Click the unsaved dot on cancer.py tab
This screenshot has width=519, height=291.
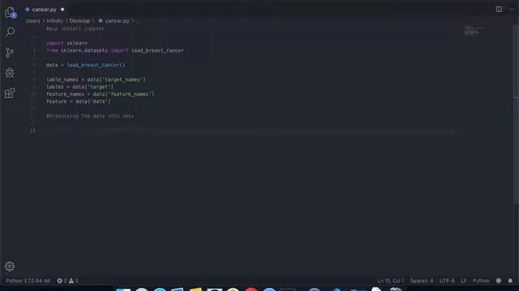pyautogui.click(x=62, y=10)
